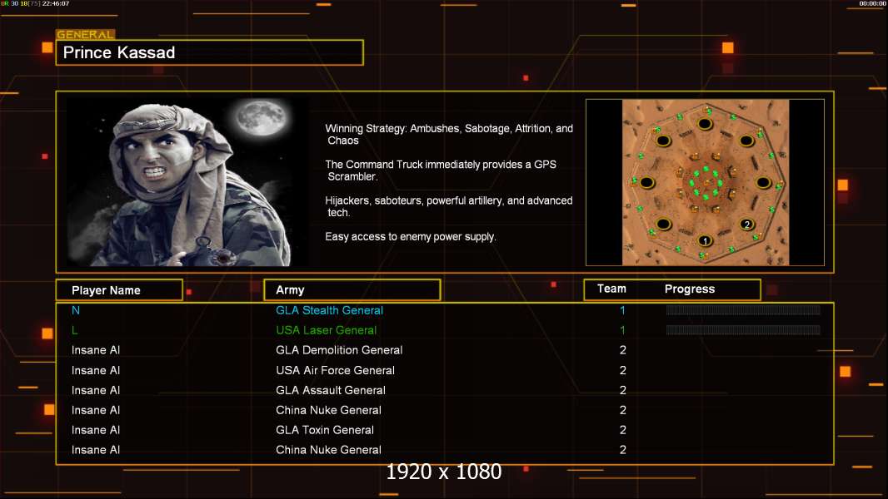The height and width of the screenshot is (499, 888).
Task: Click USA Air Force General army entry
Action: coord(335,370)
